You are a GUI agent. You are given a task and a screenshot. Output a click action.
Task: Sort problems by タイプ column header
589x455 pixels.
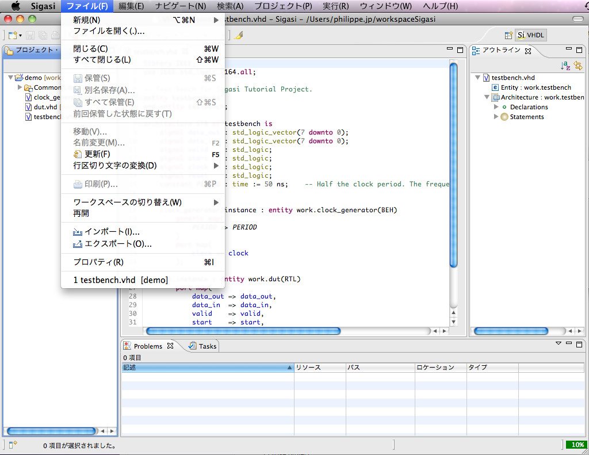click(492, 368)
